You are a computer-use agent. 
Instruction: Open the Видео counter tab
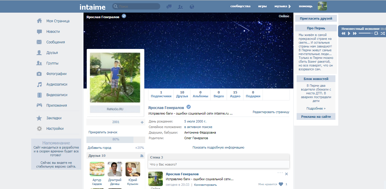pos(219,94)
